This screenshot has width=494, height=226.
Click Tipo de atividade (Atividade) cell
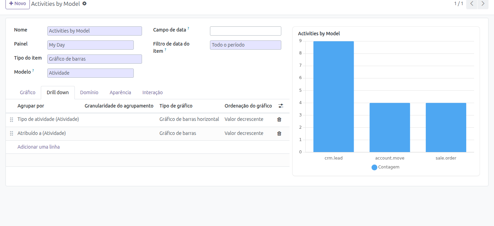pyautogui.click(x=48, y=119)
